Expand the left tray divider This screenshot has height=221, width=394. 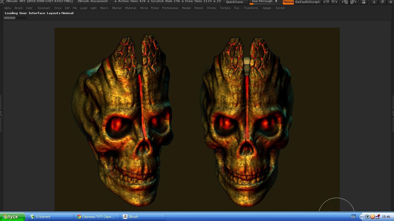[1, 114]
